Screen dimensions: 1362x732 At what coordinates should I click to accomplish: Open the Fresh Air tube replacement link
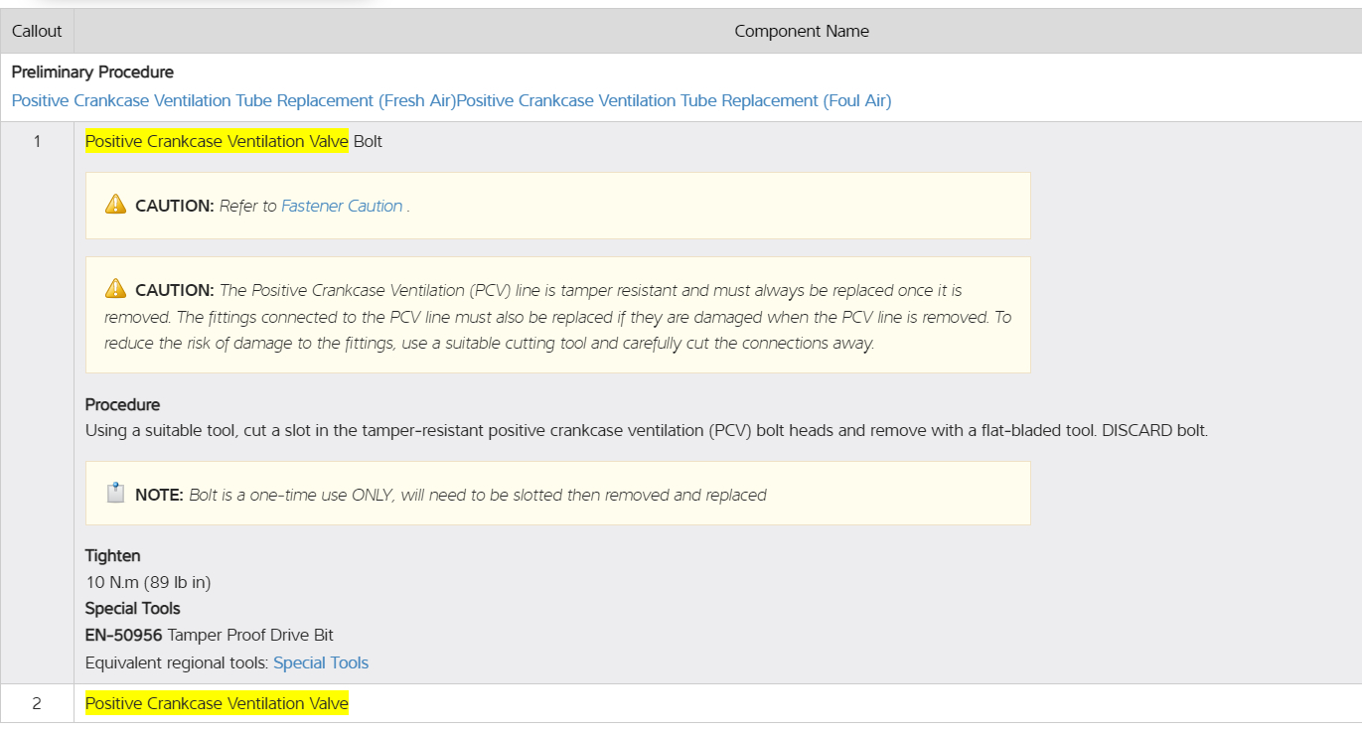pyautogui.click(x=233, y=101)
